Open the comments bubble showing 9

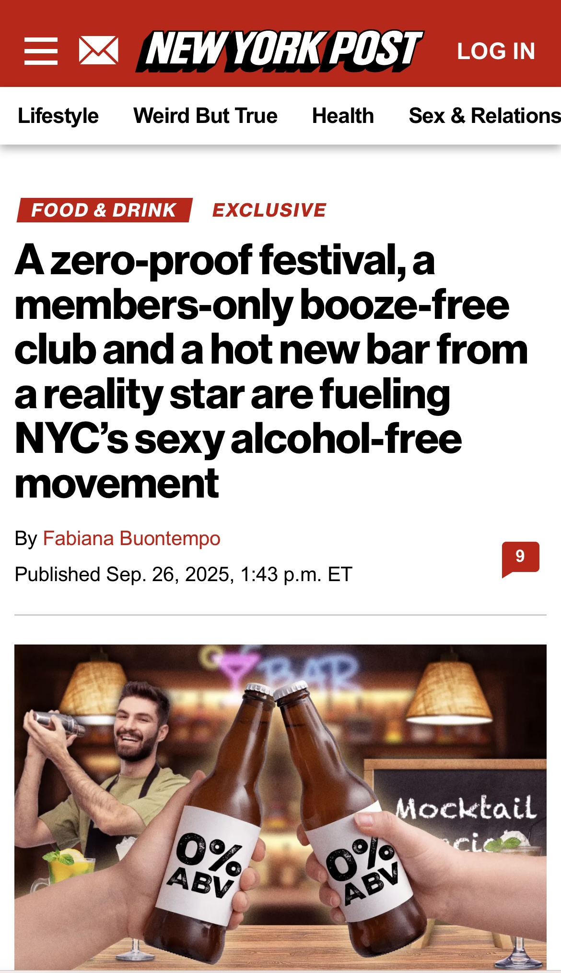pos(520,558)
